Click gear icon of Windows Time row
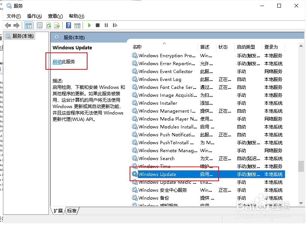This screenshot has height=226, width=308. coord(134,166)
